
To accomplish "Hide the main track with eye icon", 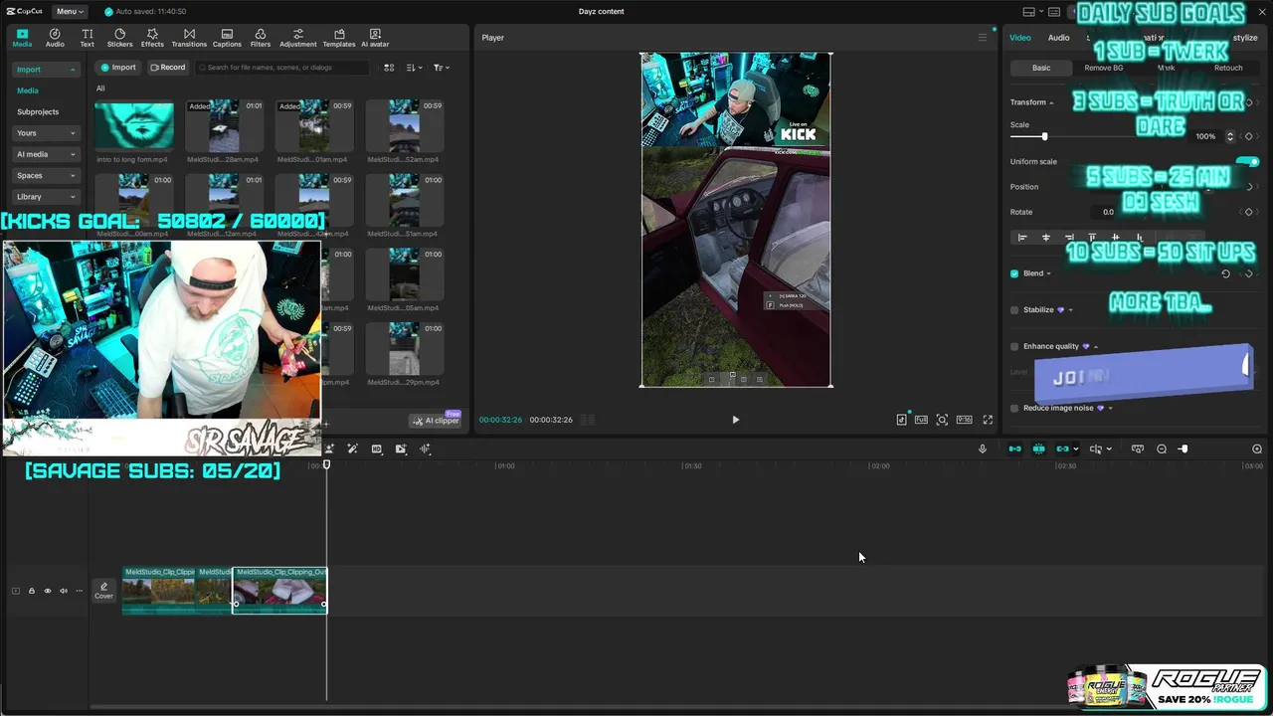I will (x=47, y=591).
